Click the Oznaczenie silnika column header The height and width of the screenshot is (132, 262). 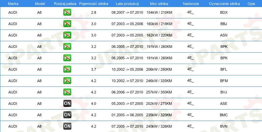point(224,4)
